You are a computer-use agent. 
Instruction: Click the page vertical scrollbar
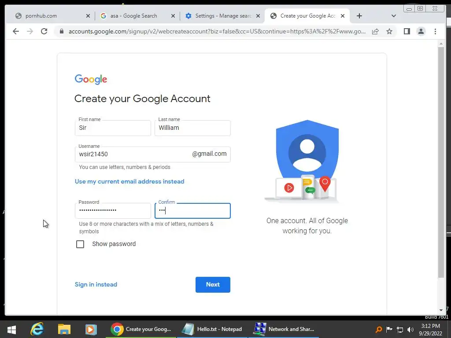(441, 162)
